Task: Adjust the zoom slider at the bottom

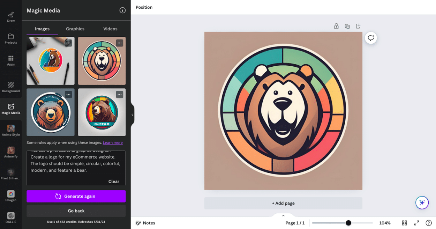Action: pyautogui.click(x=348, y=223)
